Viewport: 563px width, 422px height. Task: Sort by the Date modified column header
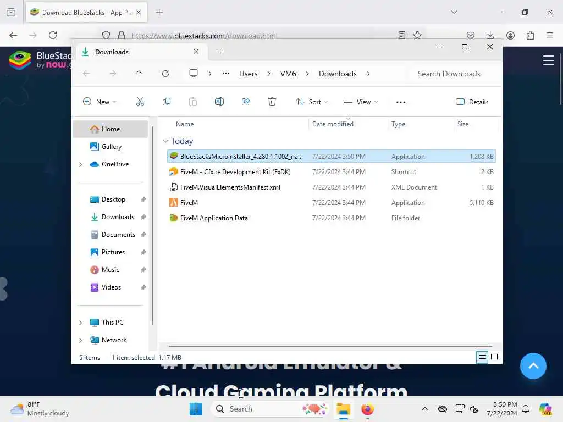[333, 124]
